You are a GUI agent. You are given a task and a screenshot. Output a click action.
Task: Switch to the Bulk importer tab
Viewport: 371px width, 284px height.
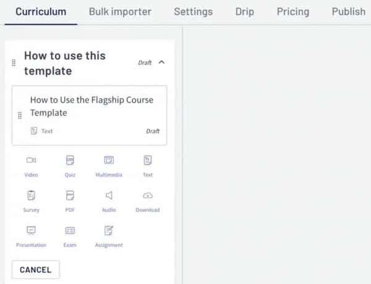click(x=120, y=12)
